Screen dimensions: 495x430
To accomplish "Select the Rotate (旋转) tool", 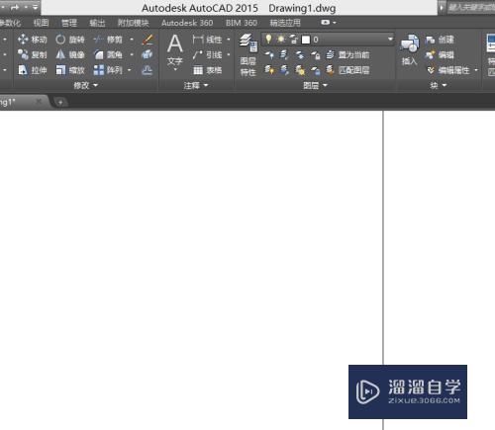I will 70,40.
